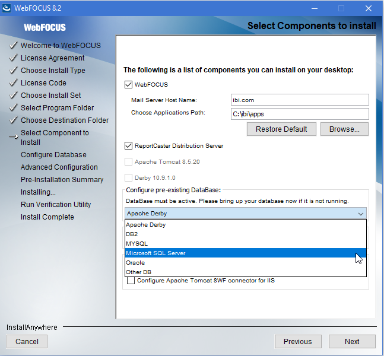The width and height of the screenshot is (384, 356).
Task: Uncheck ReportCaster Distribution Server checkbox
Action: [x=128, y=146]
